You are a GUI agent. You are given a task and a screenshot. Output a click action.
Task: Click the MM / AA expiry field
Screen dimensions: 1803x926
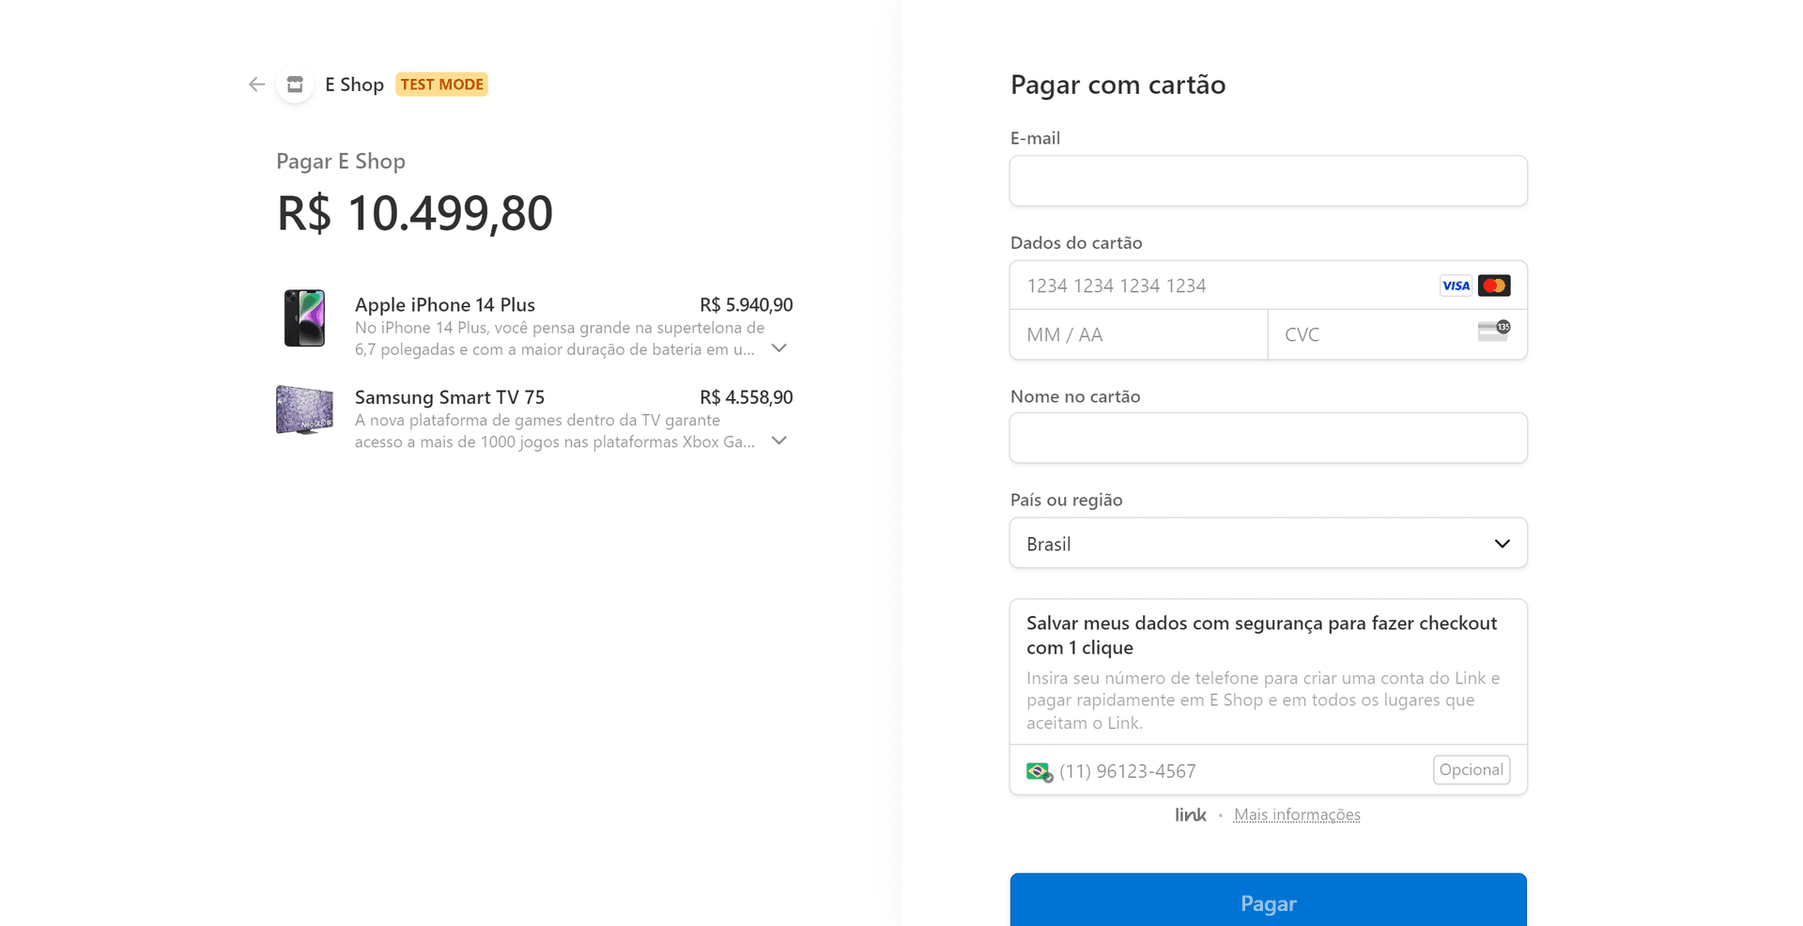(x=1138, y=334)
